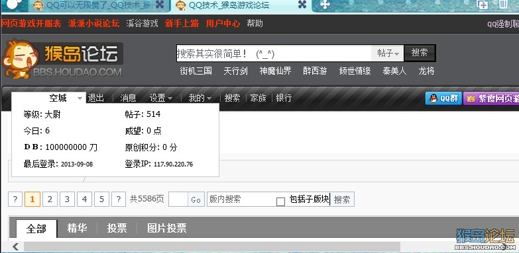Screen dimensions: 519x253
Task: Click the top 搜索 button
Action: tap(420, 53)
